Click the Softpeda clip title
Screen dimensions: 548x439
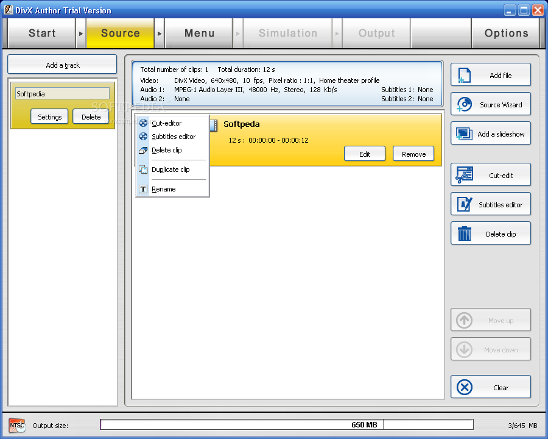(242, 124)
